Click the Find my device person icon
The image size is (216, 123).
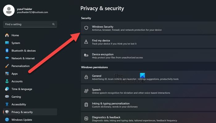pos(86,42)
